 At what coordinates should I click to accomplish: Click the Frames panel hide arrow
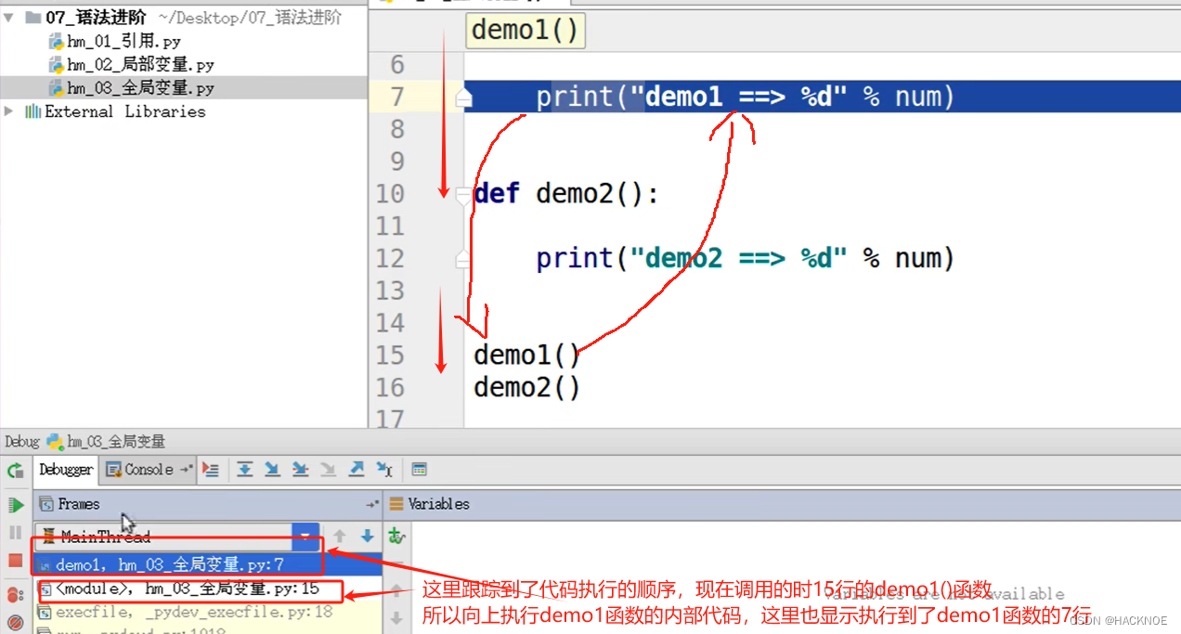pyautogui.click(x=373, y=504)
